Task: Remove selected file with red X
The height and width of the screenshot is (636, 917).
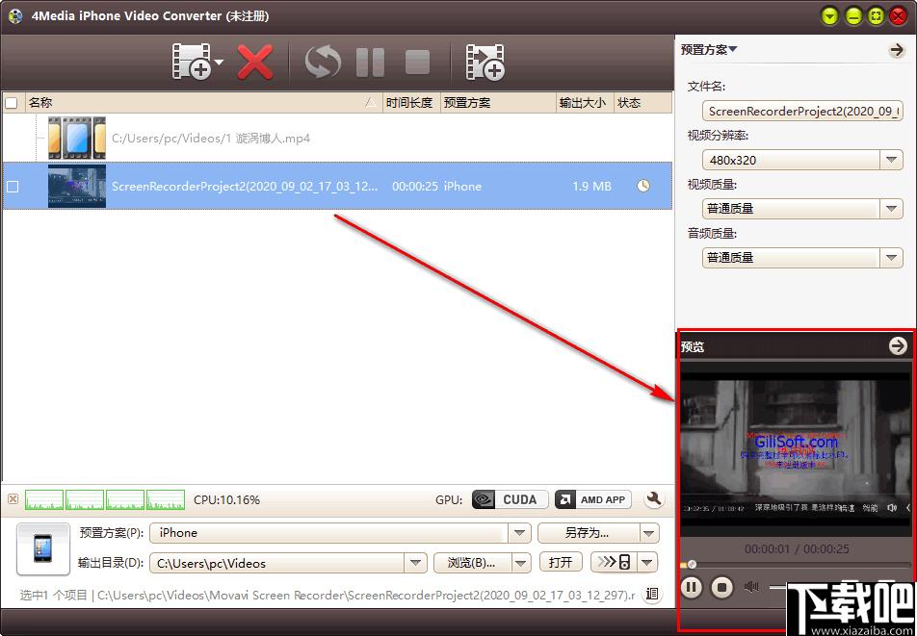Action: tap(255, 61)
